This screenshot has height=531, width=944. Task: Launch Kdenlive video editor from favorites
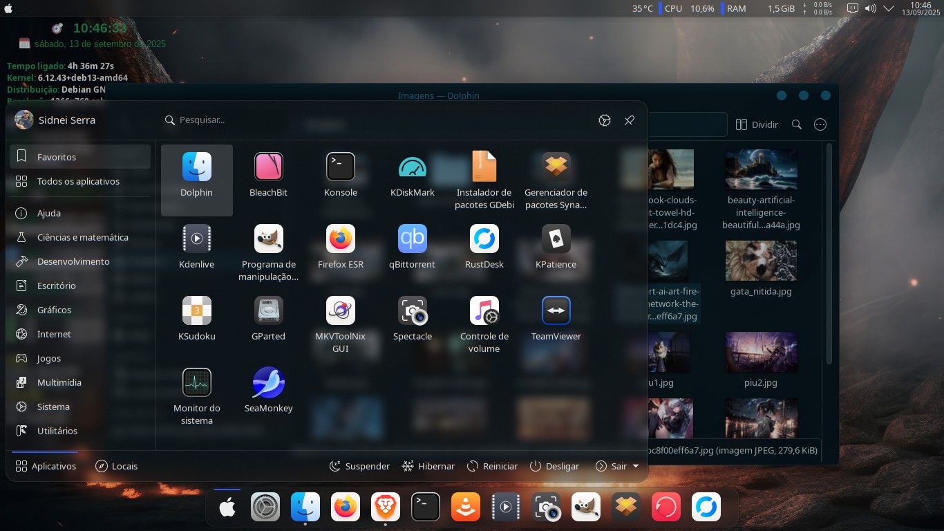click(197, 252)
